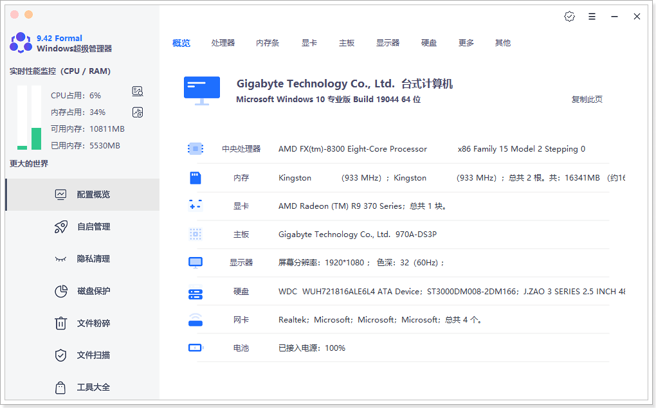
Task: Select the 主板 tab
Action: click(347, 42)
